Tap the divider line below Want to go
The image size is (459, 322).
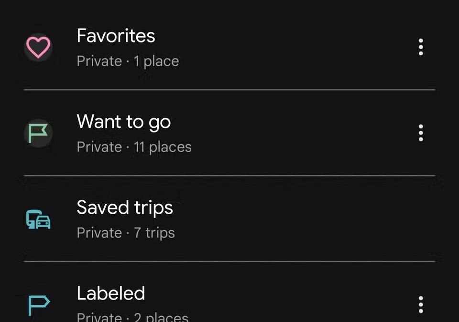(229, 176)
